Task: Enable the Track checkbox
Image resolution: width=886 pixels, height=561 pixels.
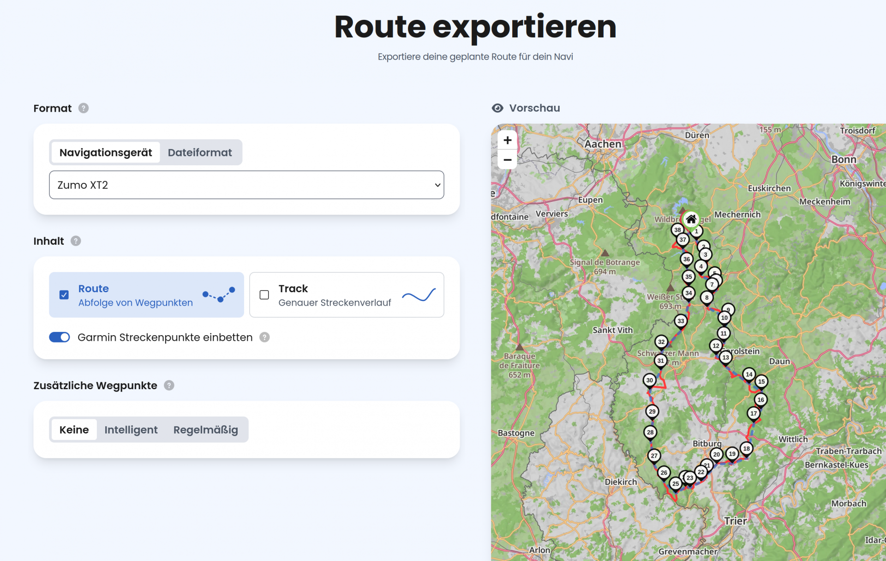Action: point(264,295)
